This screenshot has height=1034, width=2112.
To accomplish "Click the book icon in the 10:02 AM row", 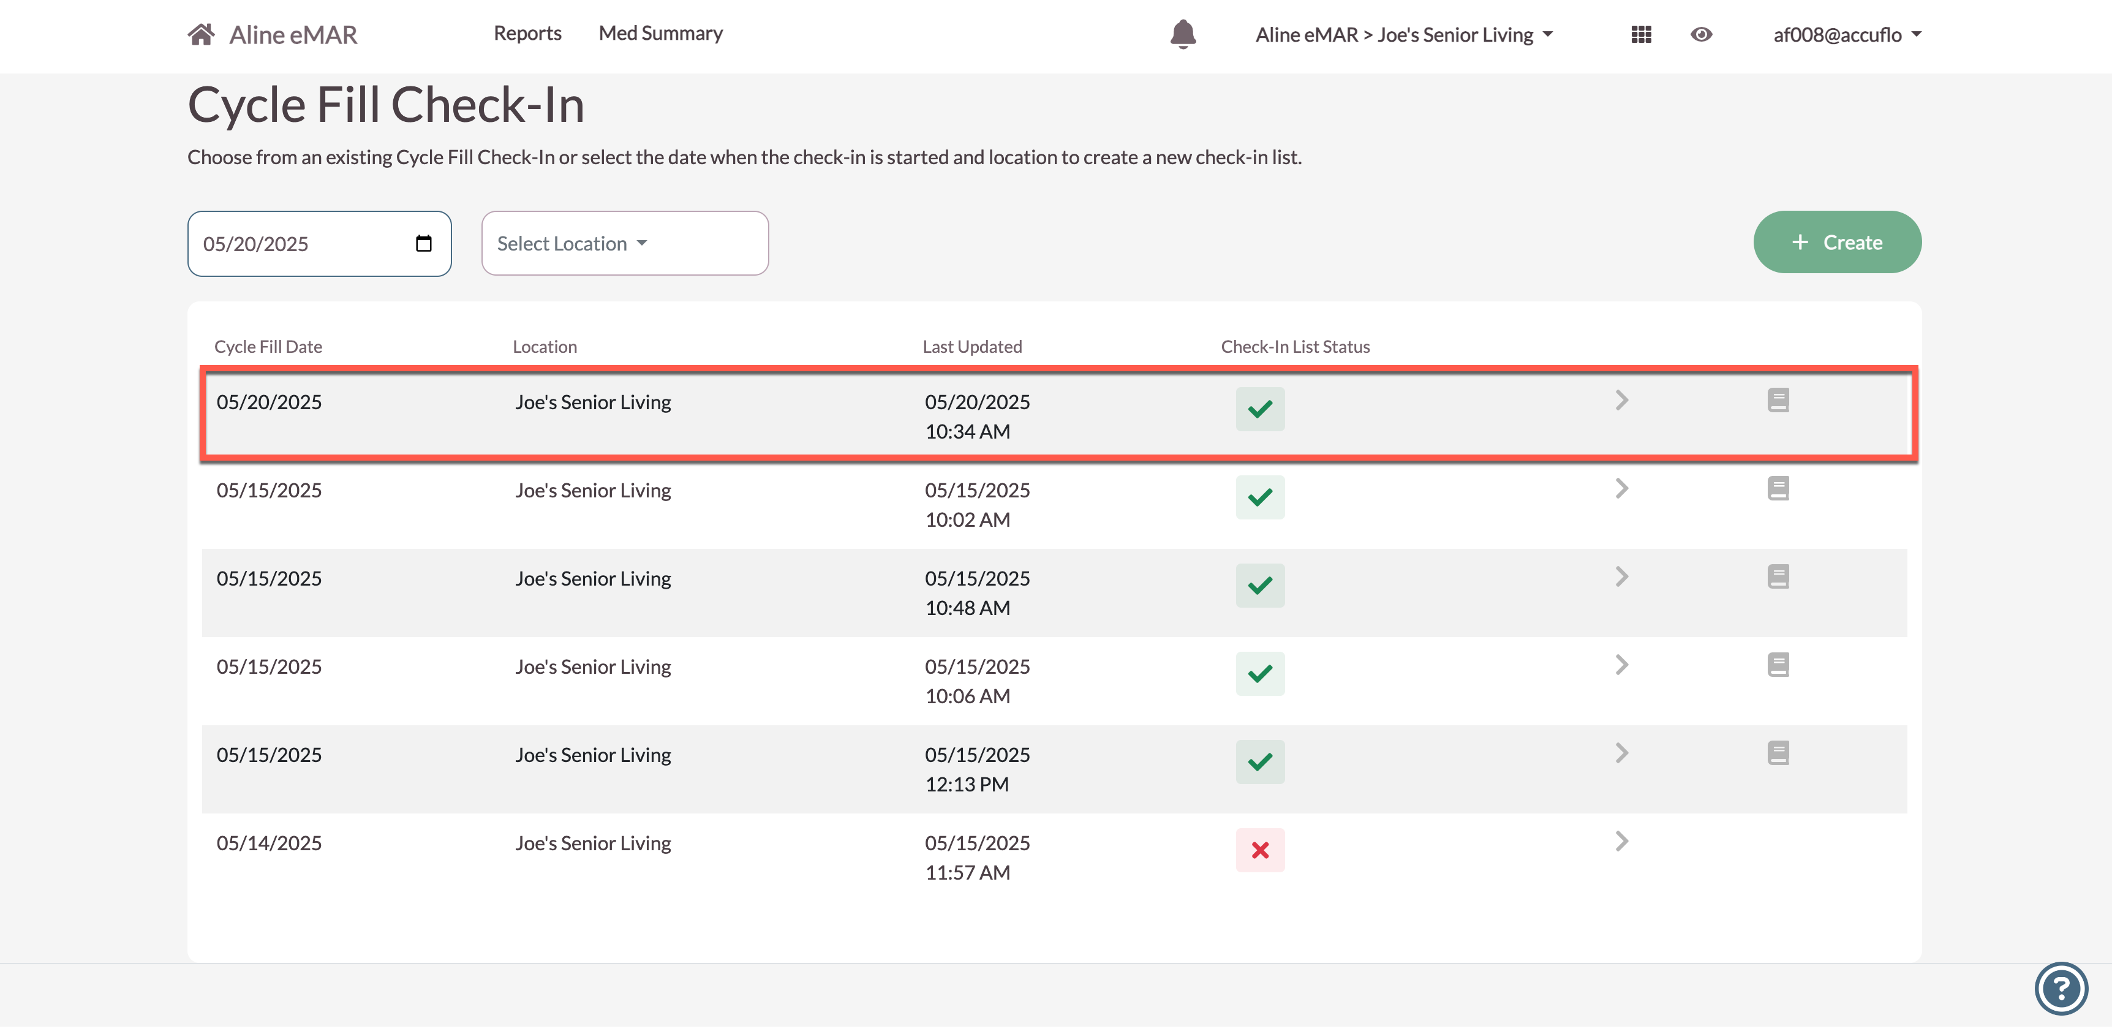I will click(x=1778, y=489).
